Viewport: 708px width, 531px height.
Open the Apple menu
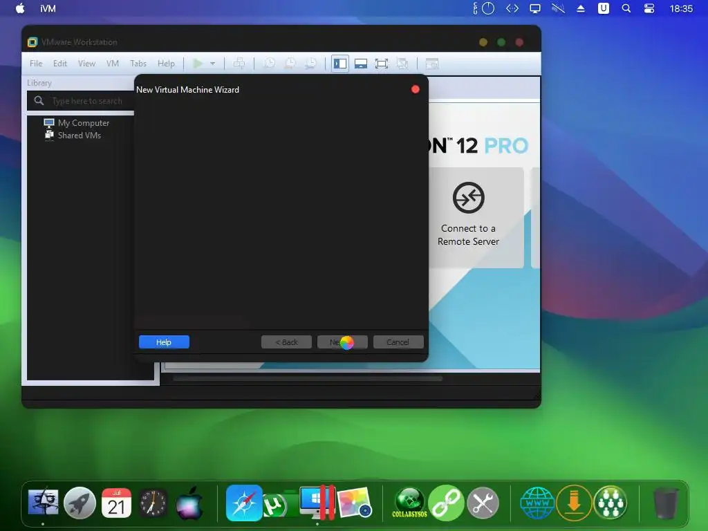coord(20,8)
